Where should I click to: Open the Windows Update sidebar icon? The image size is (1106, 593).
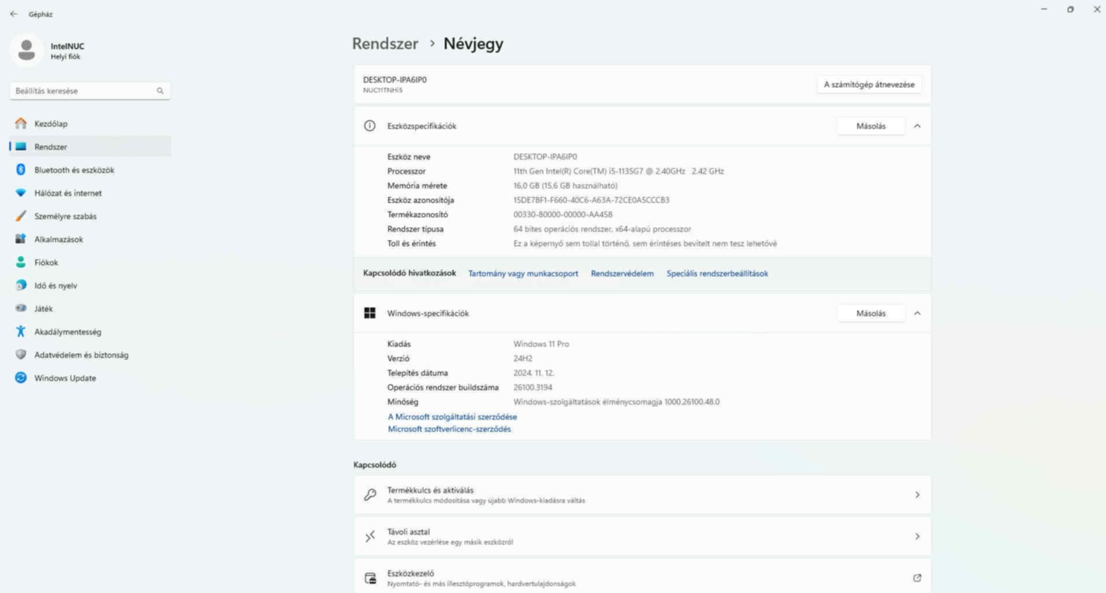(21, 377)
